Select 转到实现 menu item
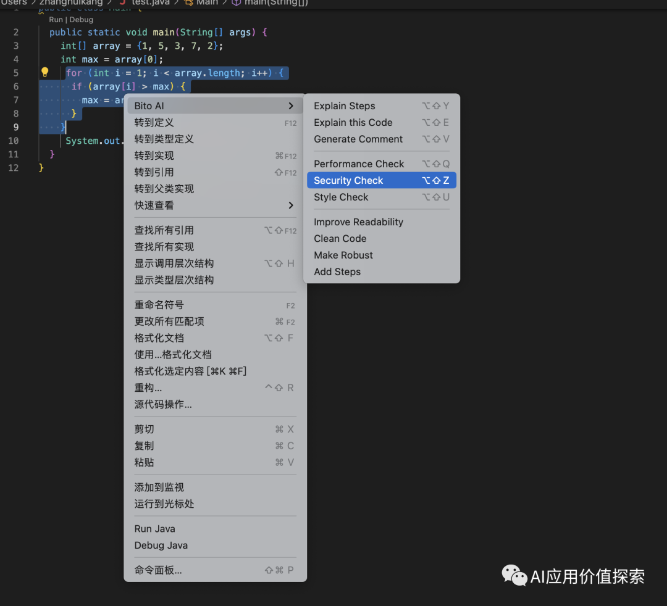 tap(215, 156)
